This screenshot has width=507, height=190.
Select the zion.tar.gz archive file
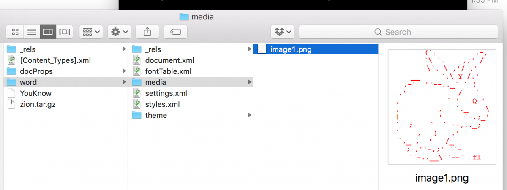coord(38,104)
